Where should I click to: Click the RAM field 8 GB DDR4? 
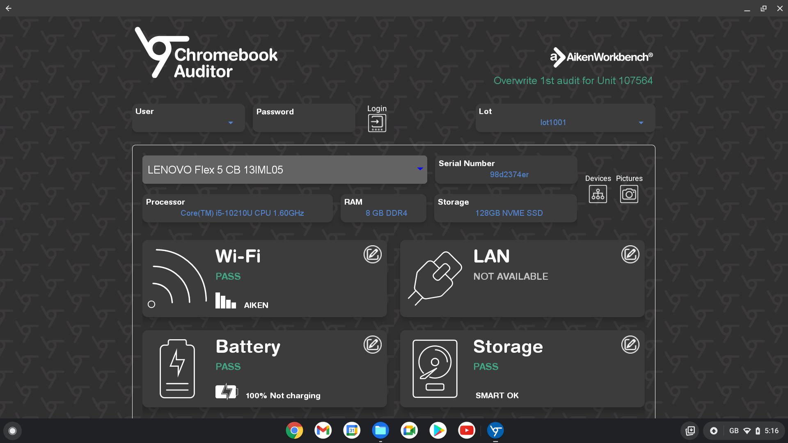(386, 213)
